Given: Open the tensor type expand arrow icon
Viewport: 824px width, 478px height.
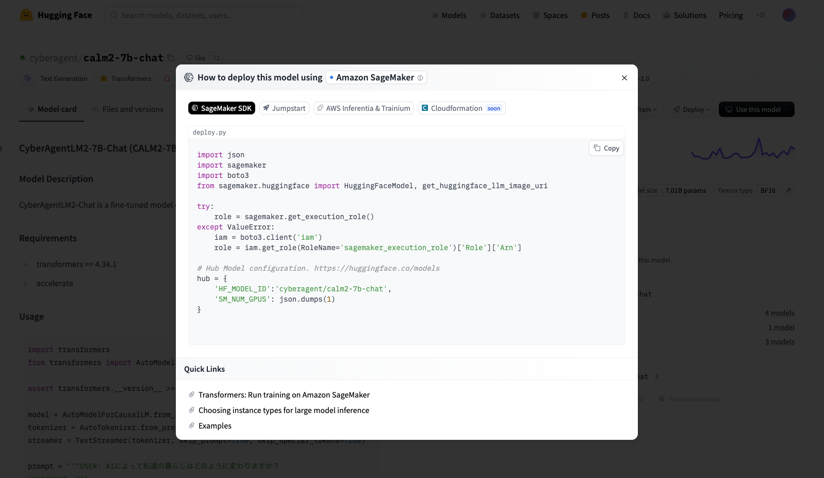Looking at the screenshot, I should pyautogui.click(x=788, y=191).
